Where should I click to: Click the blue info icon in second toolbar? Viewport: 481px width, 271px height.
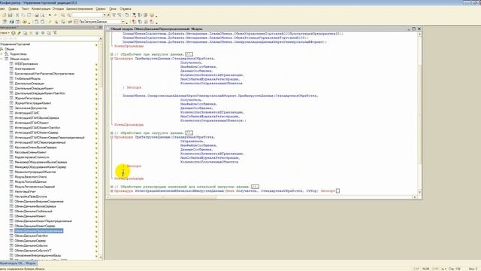coord(11,22)
